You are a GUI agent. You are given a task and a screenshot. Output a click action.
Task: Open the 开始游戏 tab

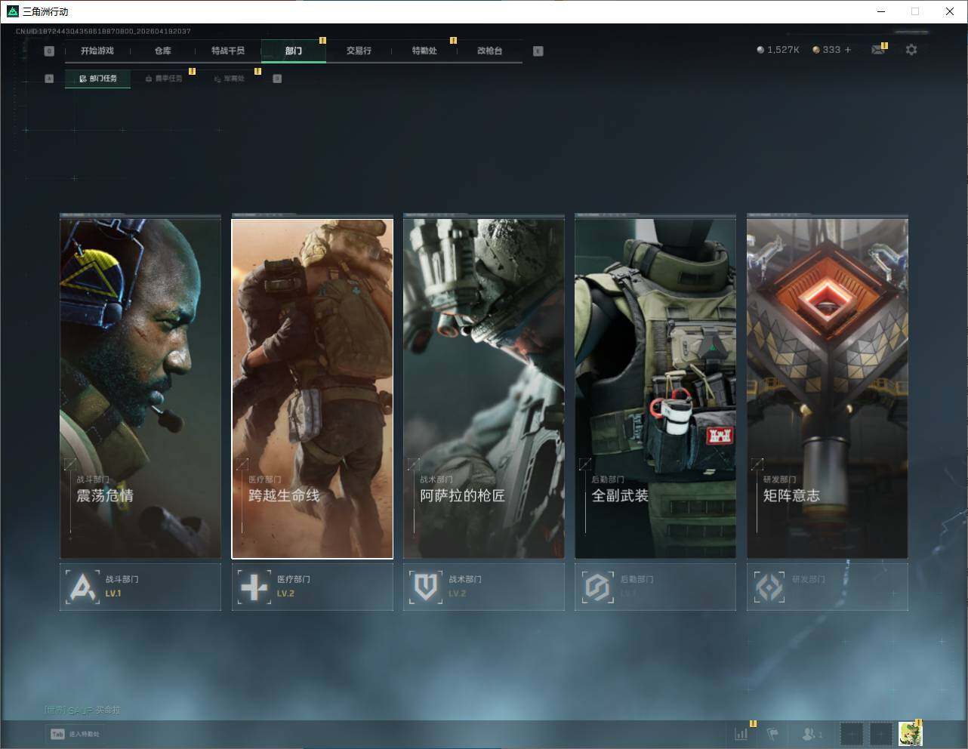tap(97, 51)
